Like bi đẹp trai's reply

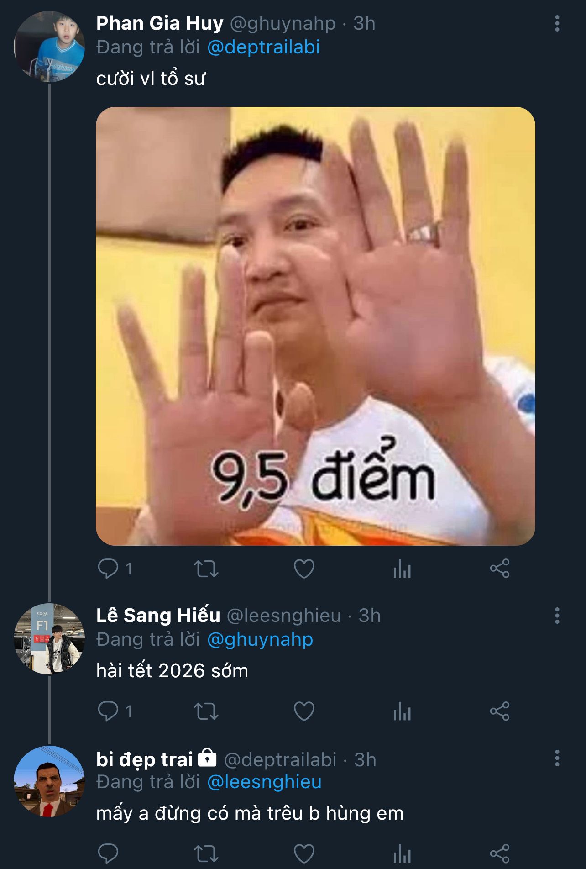click(304, 853)
